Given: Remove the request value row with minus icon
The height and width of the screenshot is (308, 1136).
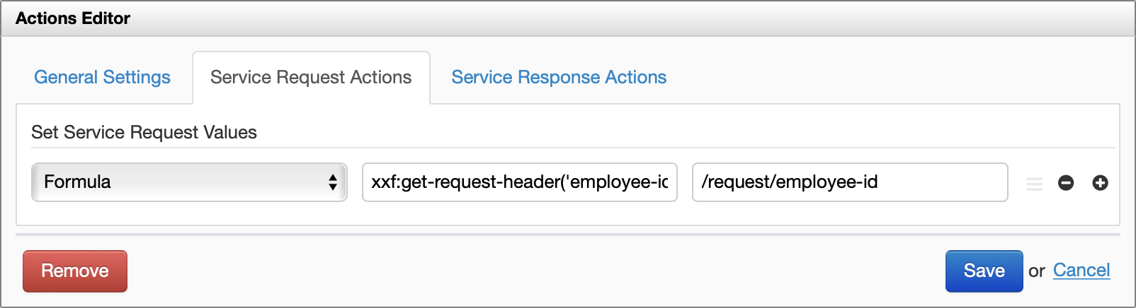Looking at the screenshot, I should tap(1066, 183).
